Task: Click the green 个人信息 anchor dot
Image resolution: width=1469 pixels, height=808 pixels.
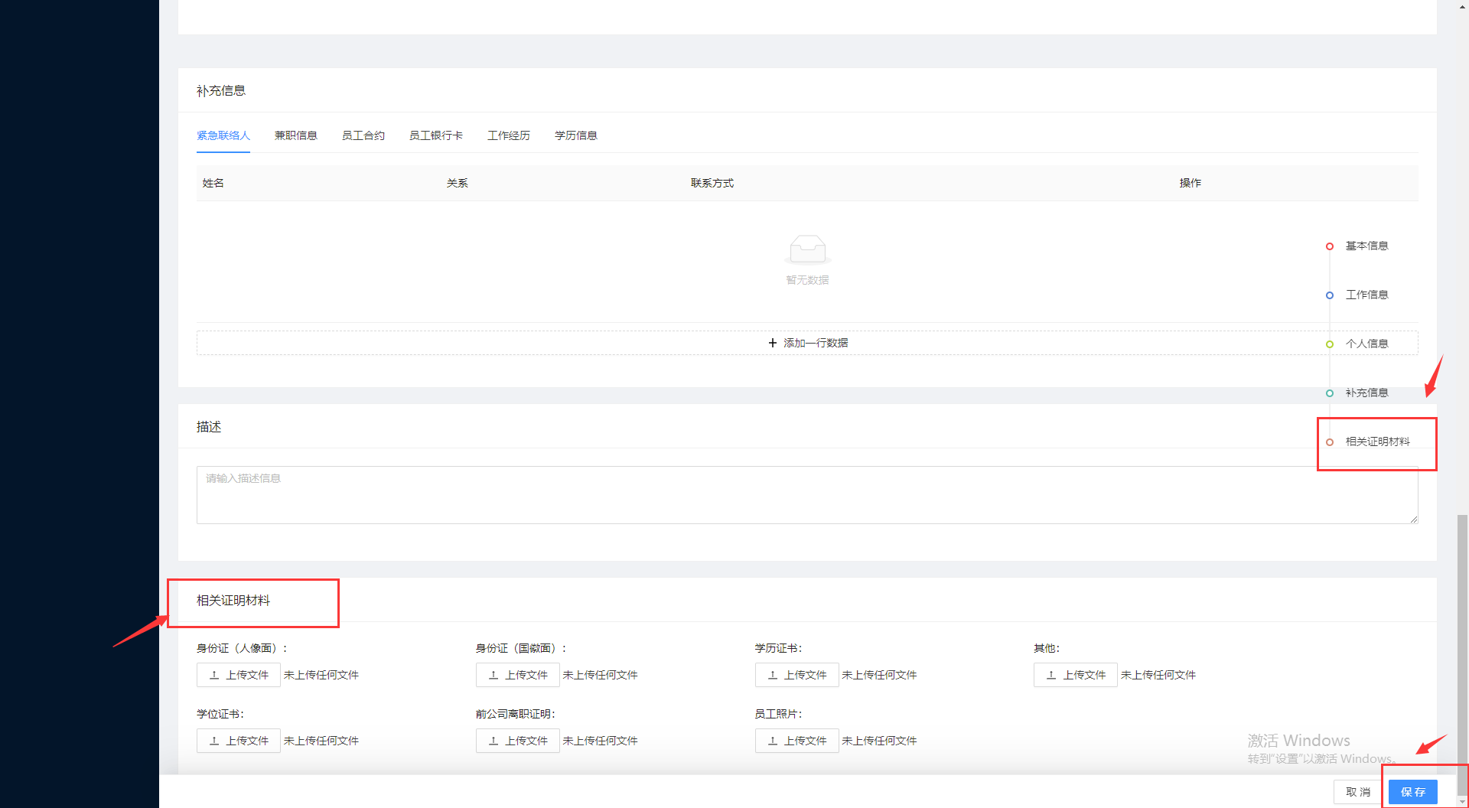Action: pos(1330,344)
